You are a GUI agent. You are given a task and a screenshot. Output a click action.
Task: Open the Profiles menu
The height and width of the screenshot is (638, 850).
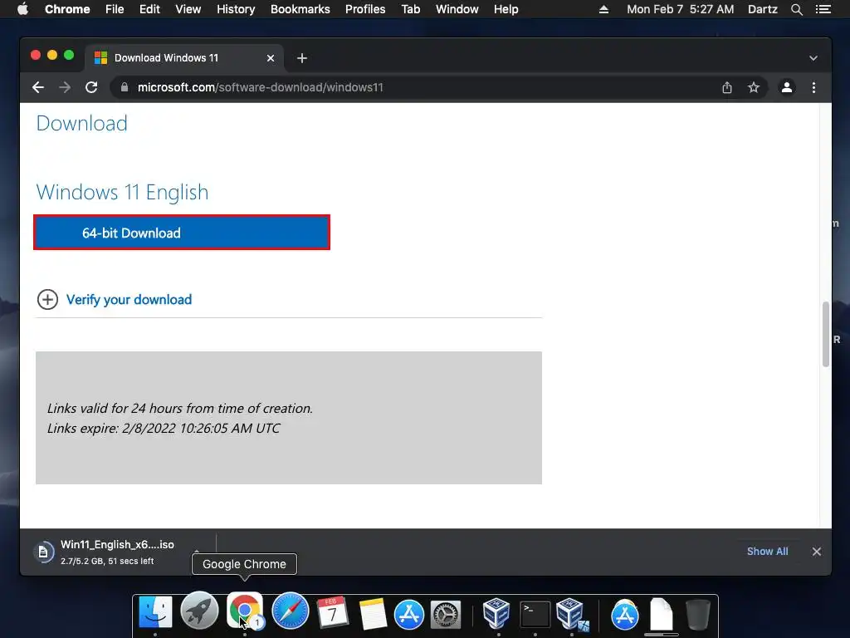[x=365, y=9]
